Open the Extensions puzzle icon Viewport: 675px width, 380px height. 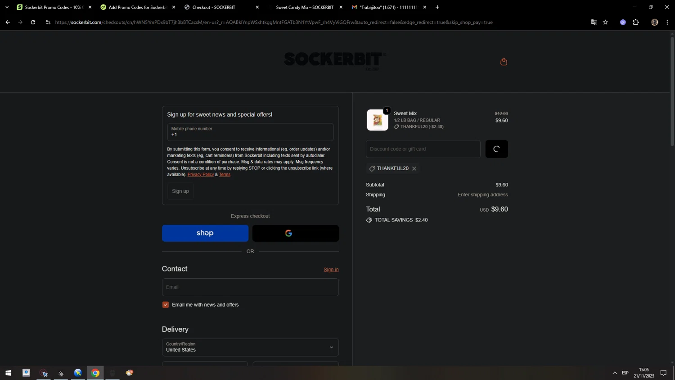pos(636,22)
